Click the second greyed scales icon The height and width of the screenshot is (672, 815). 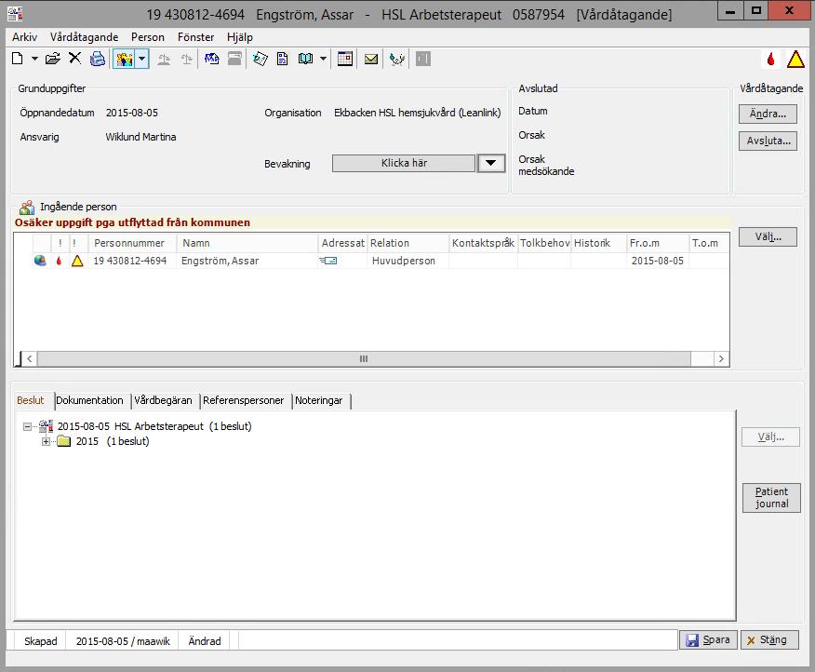point(186,59)
